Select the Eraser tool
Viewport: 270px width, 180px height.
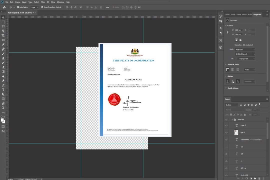[x=3, y=67]
